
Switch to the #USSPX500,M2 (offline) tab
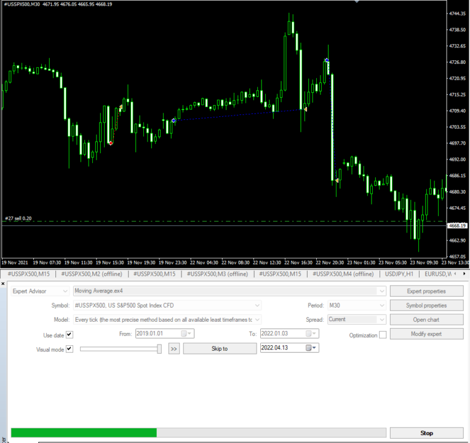(92, 274)
